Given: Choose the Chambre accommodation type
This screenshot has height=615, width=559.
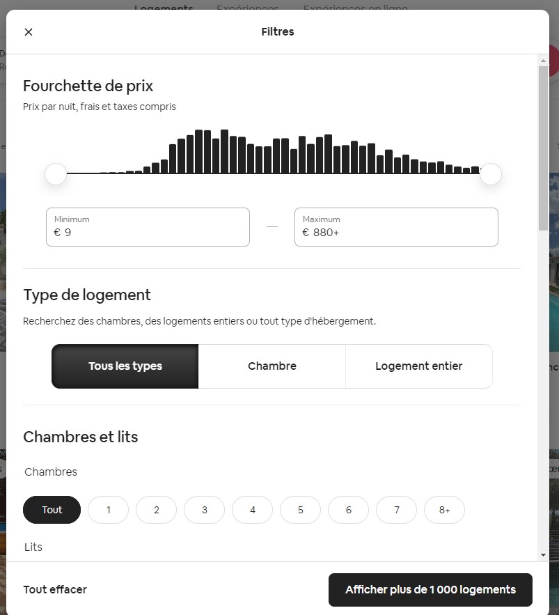Looking at the screenshot, I should point(272,366).
